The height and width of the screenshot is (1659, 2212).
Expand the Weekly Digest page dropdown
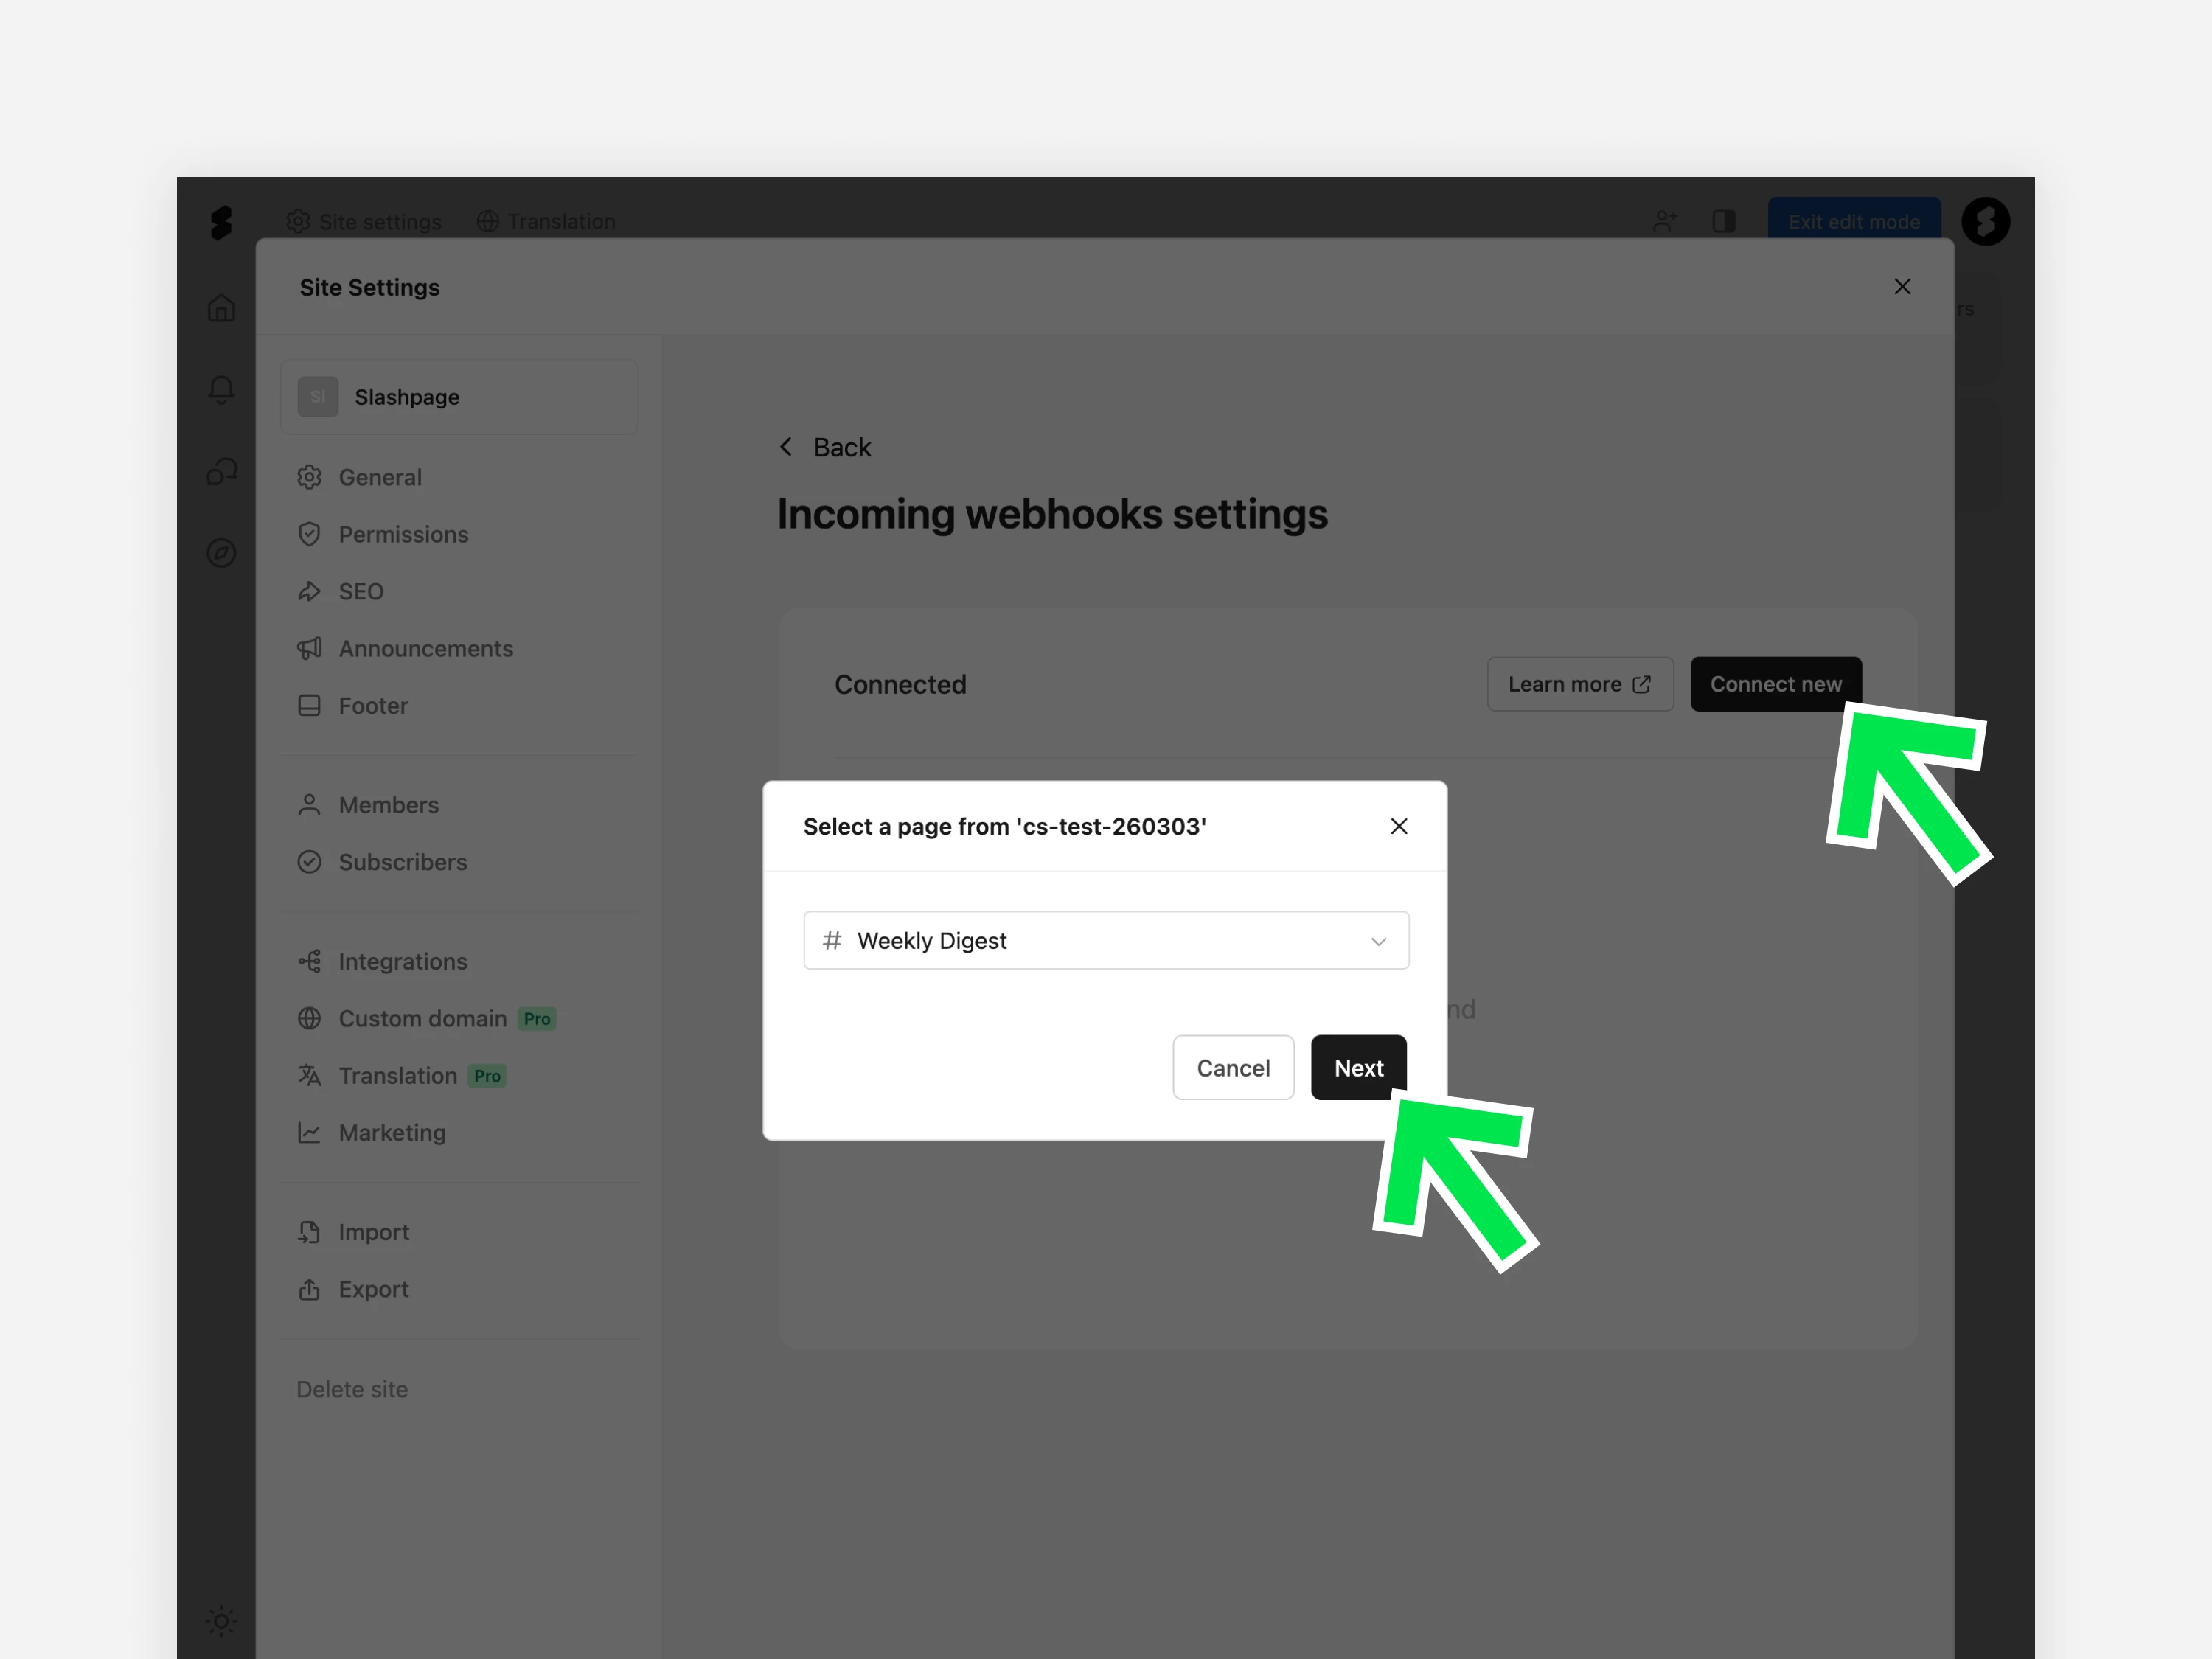coord(1105,940)
